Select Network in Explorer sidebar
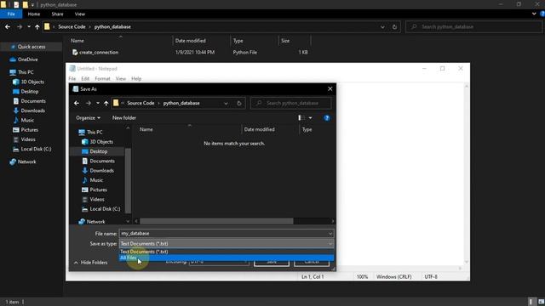This screenshot has height=306, width=545. point(23,161)
